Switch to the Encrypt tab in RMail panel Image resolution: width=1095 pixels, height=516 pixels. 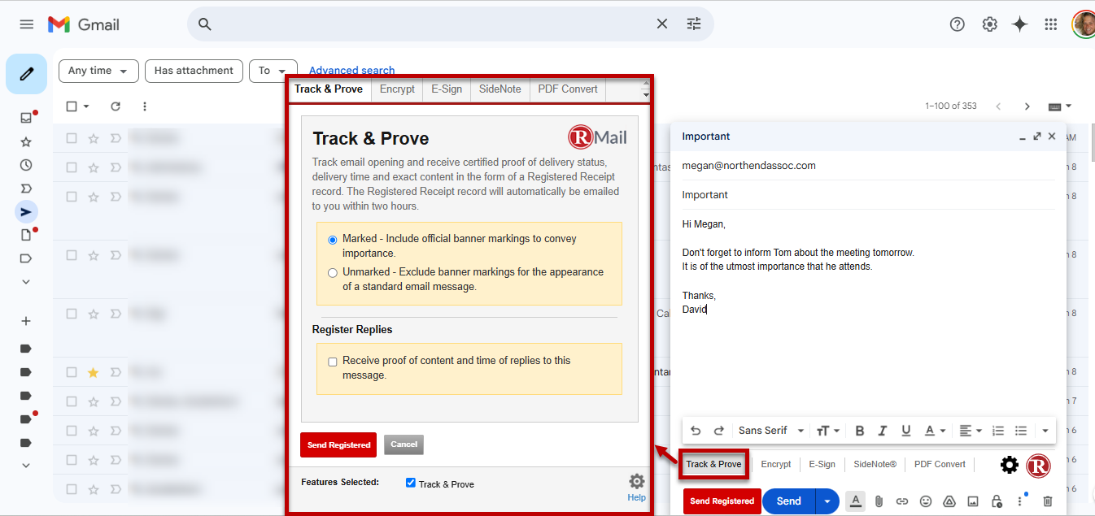397,89
